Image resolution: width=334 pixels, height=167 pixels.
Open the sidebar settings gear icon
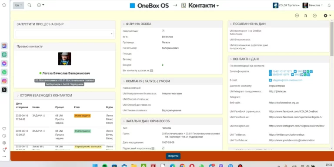tap(4, 143)
